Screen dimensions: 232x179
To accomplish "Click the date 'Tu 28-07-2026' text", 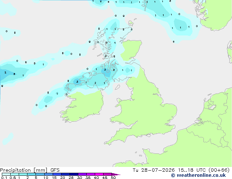I will pyautogui.click(x=154, y=170).
